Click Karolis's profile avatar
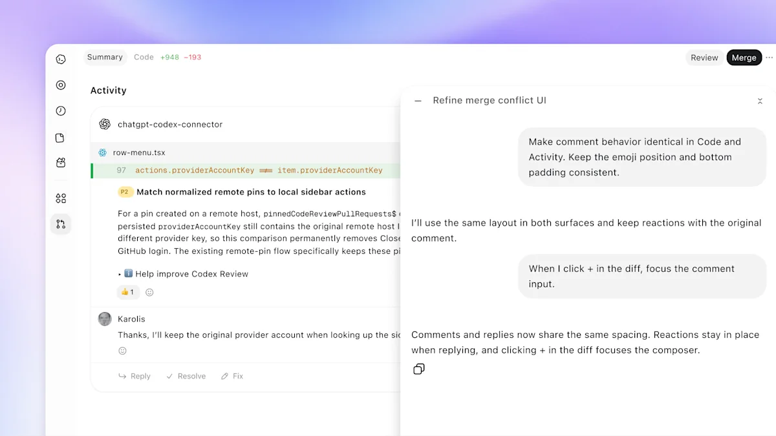 (x=105, y=319)
